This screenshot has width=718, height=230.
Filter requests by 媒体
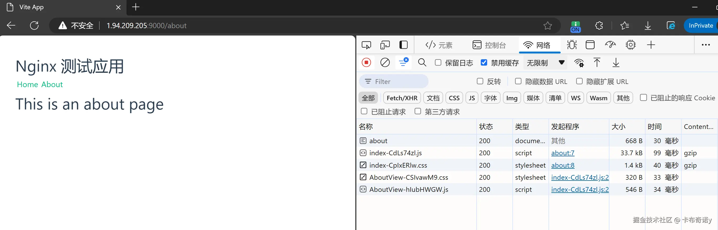coord(533,98)
